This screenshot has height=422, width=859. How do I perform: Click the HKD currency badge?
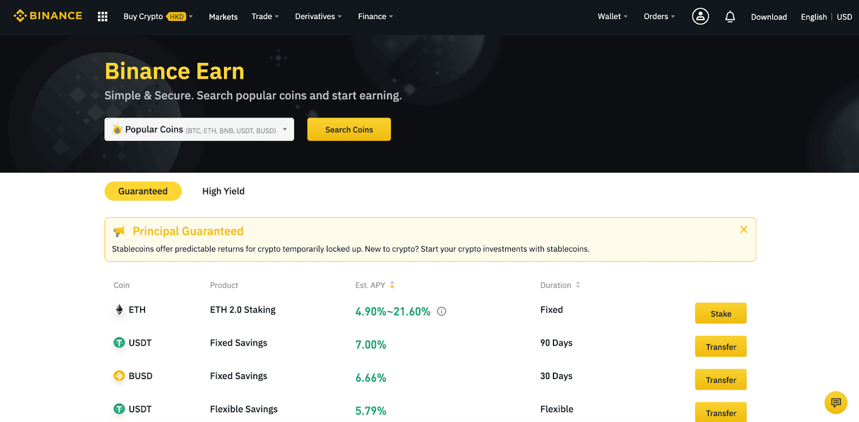click(177, 17)
